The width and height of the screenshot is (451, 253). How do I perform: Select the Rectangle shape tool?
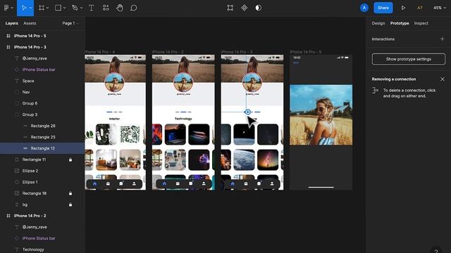click(x=58, y=8)
